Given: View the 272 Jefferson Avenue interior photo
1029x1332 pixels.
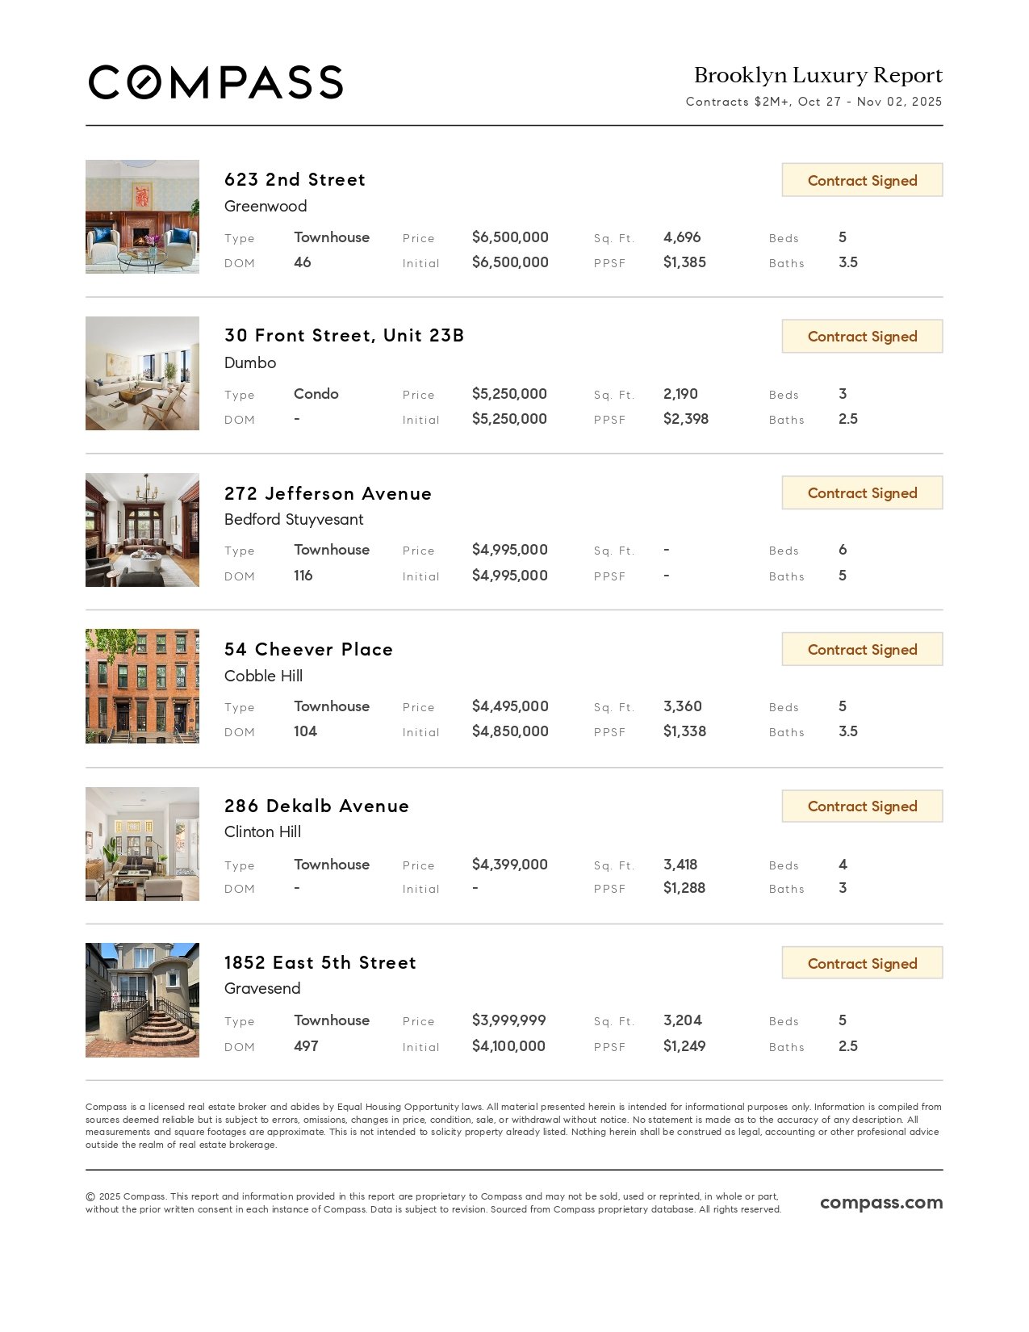Looking at the screenshot, I should [142, 530].
